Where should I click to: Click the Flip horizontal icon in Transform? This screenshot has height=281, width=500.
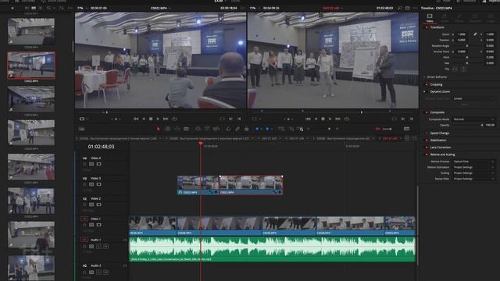pos(455,69)
